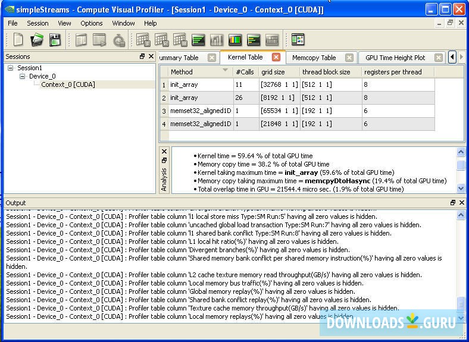The width and height of the screenshot is (469, 342).
Task: Click the table icon marked M
Action: click(x=180, y=40)
